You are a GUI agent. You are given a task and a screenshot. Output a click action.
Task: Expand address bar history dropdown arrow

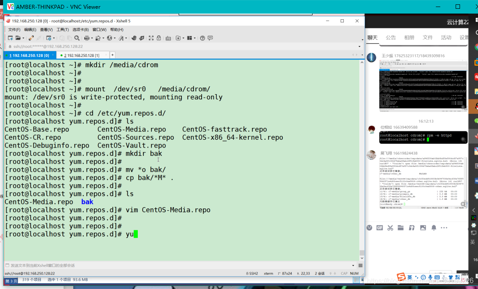pyautogui.click(x=359, y=46)
